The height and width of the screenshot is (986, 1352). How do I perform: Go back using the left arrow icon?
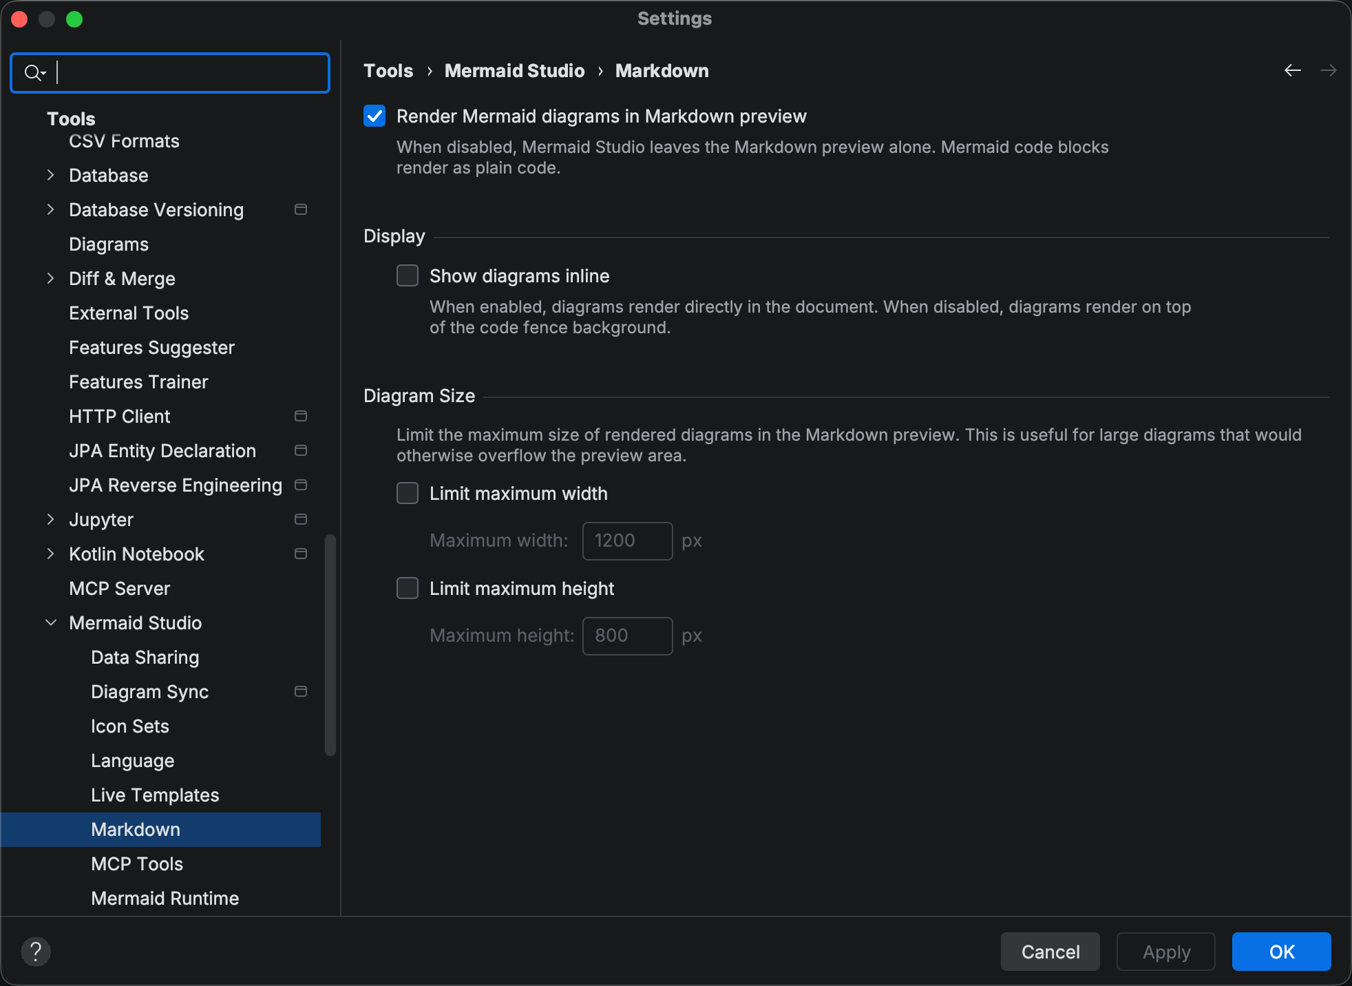coord(1293,70)
